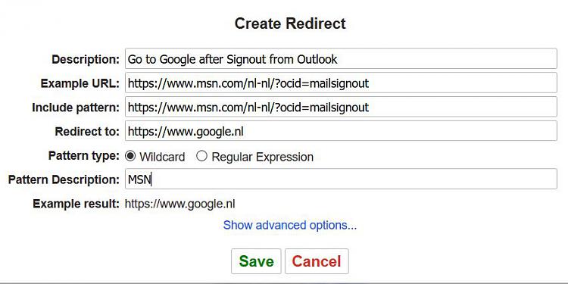Viewport: 568px width, 284px height.
Task: Focus the Example URL input box
Action: [341, 83]
